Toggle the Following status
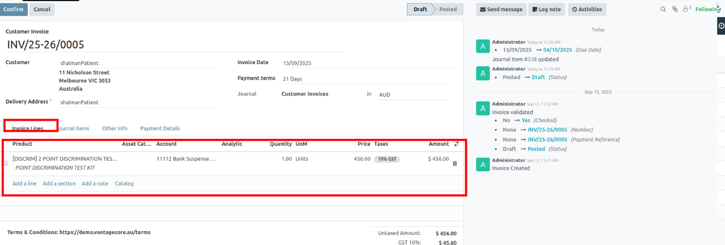725x245 pixels. [x=707, y=9]
